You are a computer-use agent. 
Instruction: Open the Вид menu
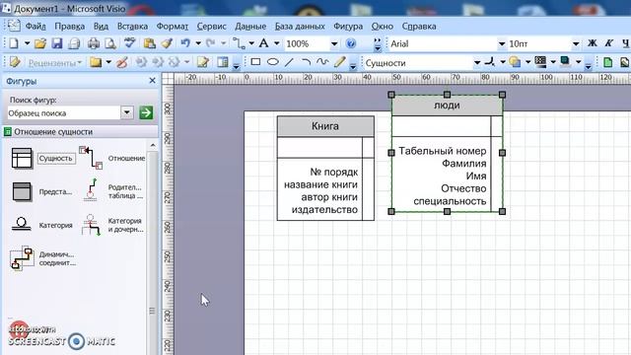tap(101, 27)
